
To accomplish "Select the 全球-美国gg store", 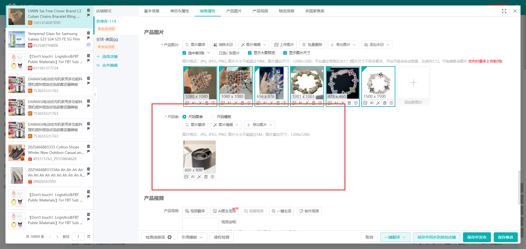I will (107, 39).
